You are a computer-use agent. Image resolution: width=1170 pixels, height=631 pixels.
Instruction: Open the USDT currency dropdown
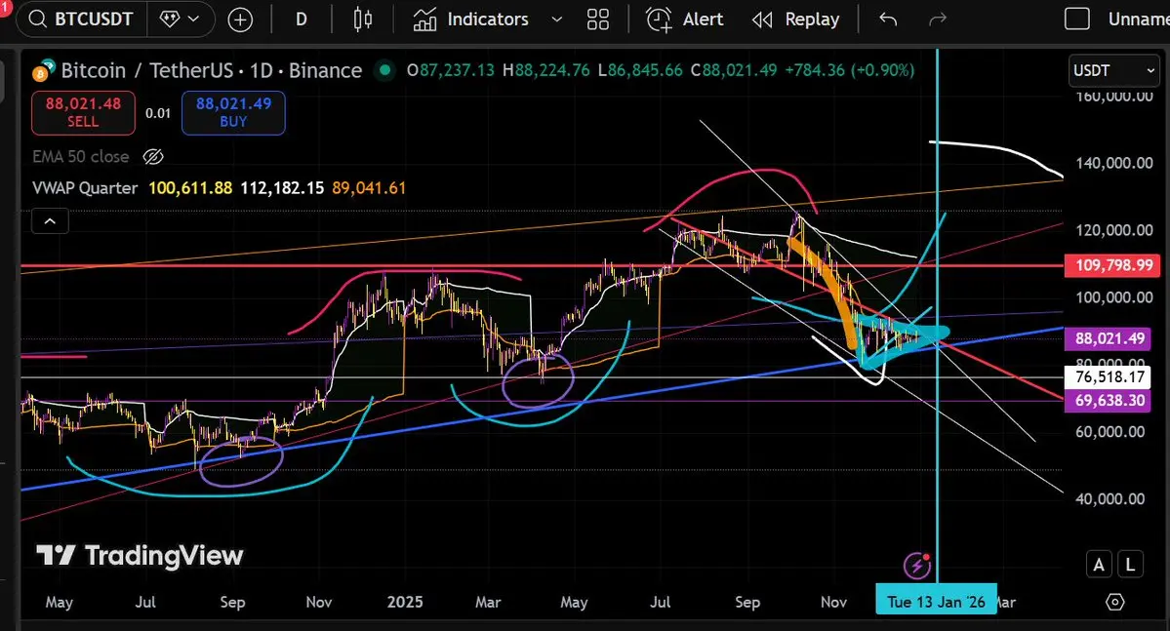point(1113,71)
